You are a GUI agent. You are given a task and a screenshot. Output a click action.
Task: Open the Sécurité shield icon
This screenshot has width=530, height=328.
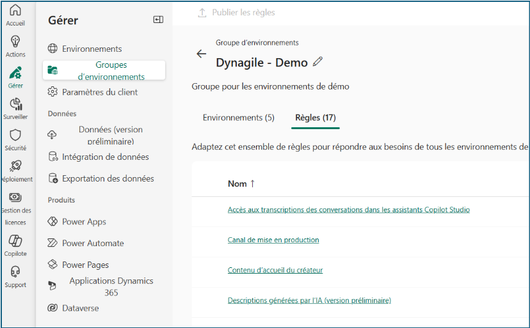(x=15, y=136)
